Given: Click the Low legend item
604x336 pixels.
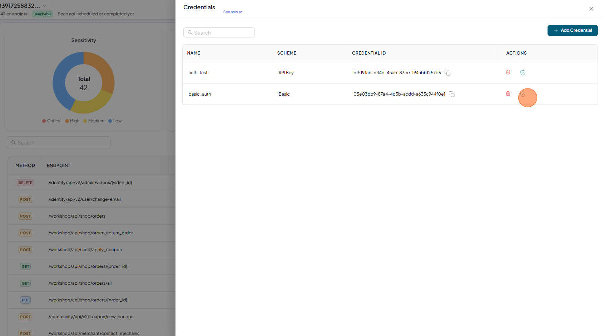Looking at the screenshot, I should coord(115,121).
